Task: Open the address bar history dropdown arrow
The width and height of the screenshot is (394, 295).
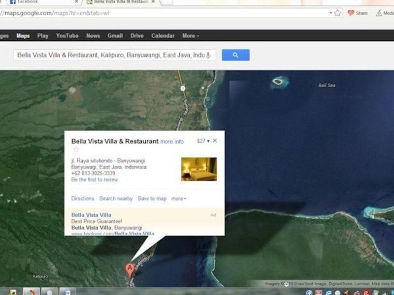Action: [x=330, y=13]
